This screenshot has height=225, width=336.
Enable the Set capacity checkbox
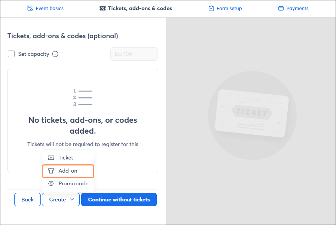(x=11, y=54)
